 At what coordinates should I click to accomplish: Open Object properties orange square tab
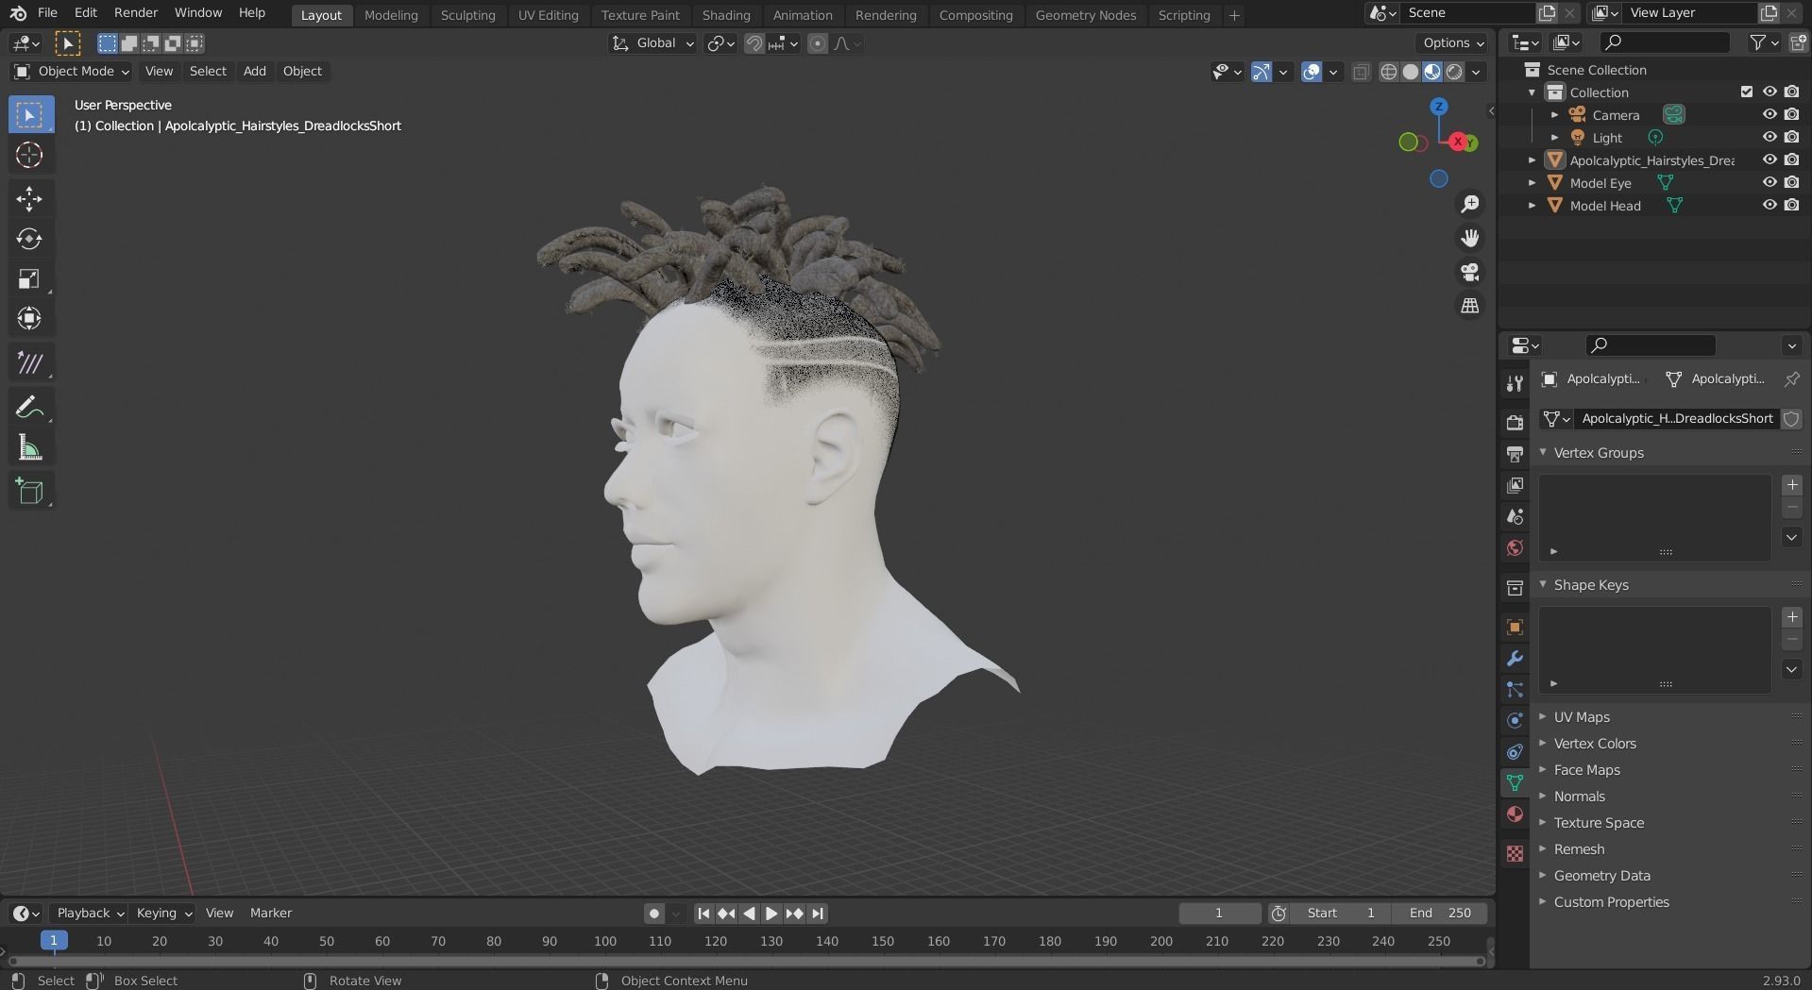point(1515,628)
